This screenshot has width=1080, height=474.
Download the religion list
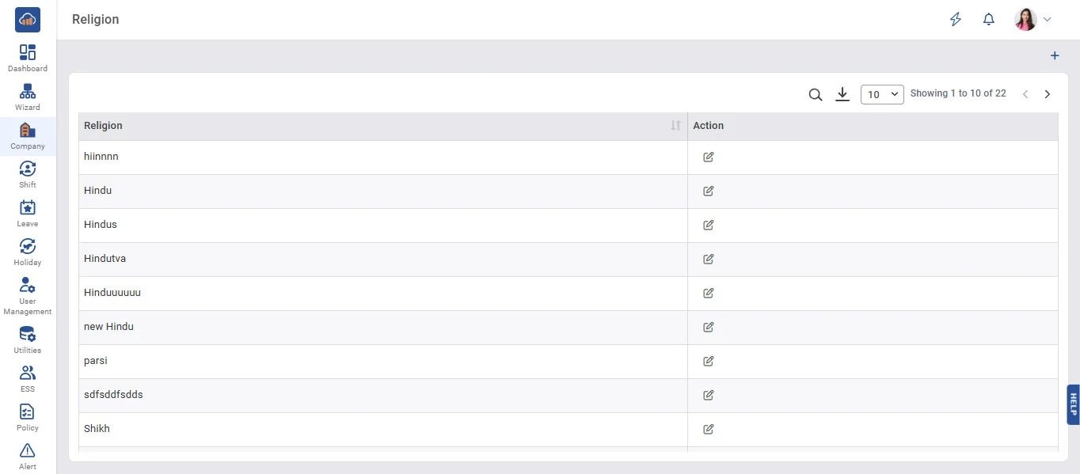coord(842,95)
